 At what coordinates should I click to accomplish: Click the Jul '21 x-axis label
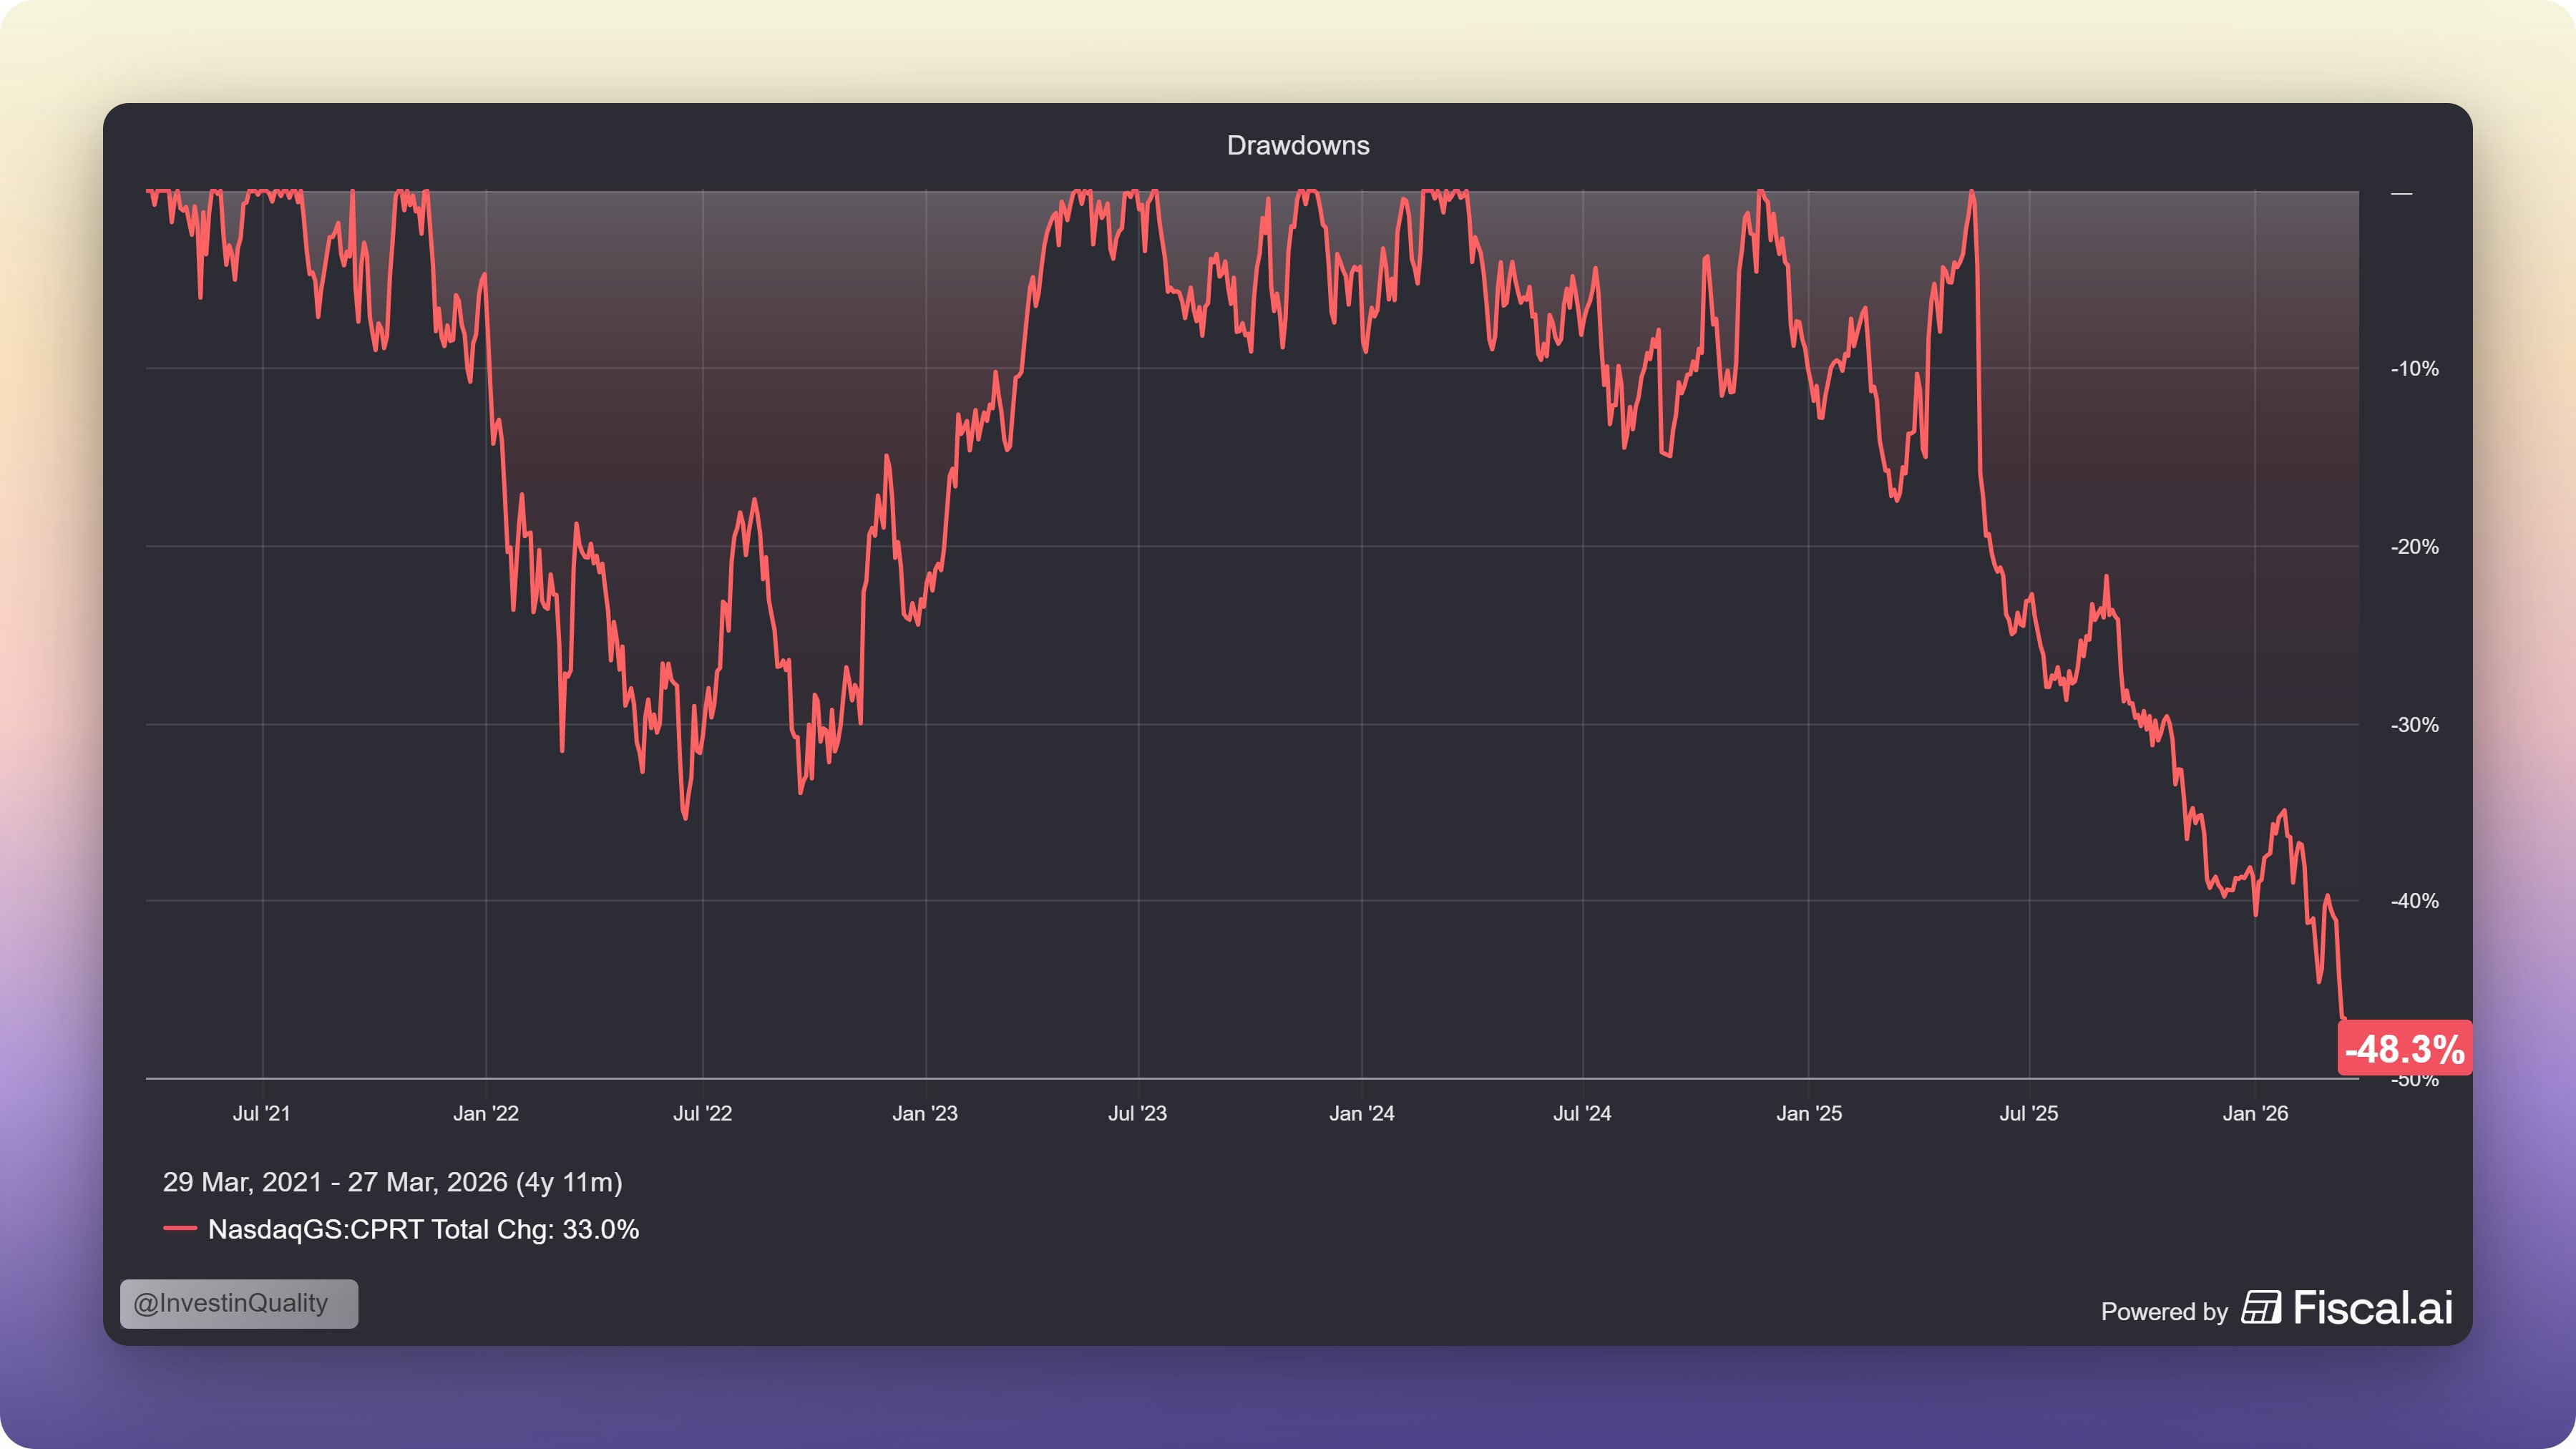(261, 1113)
